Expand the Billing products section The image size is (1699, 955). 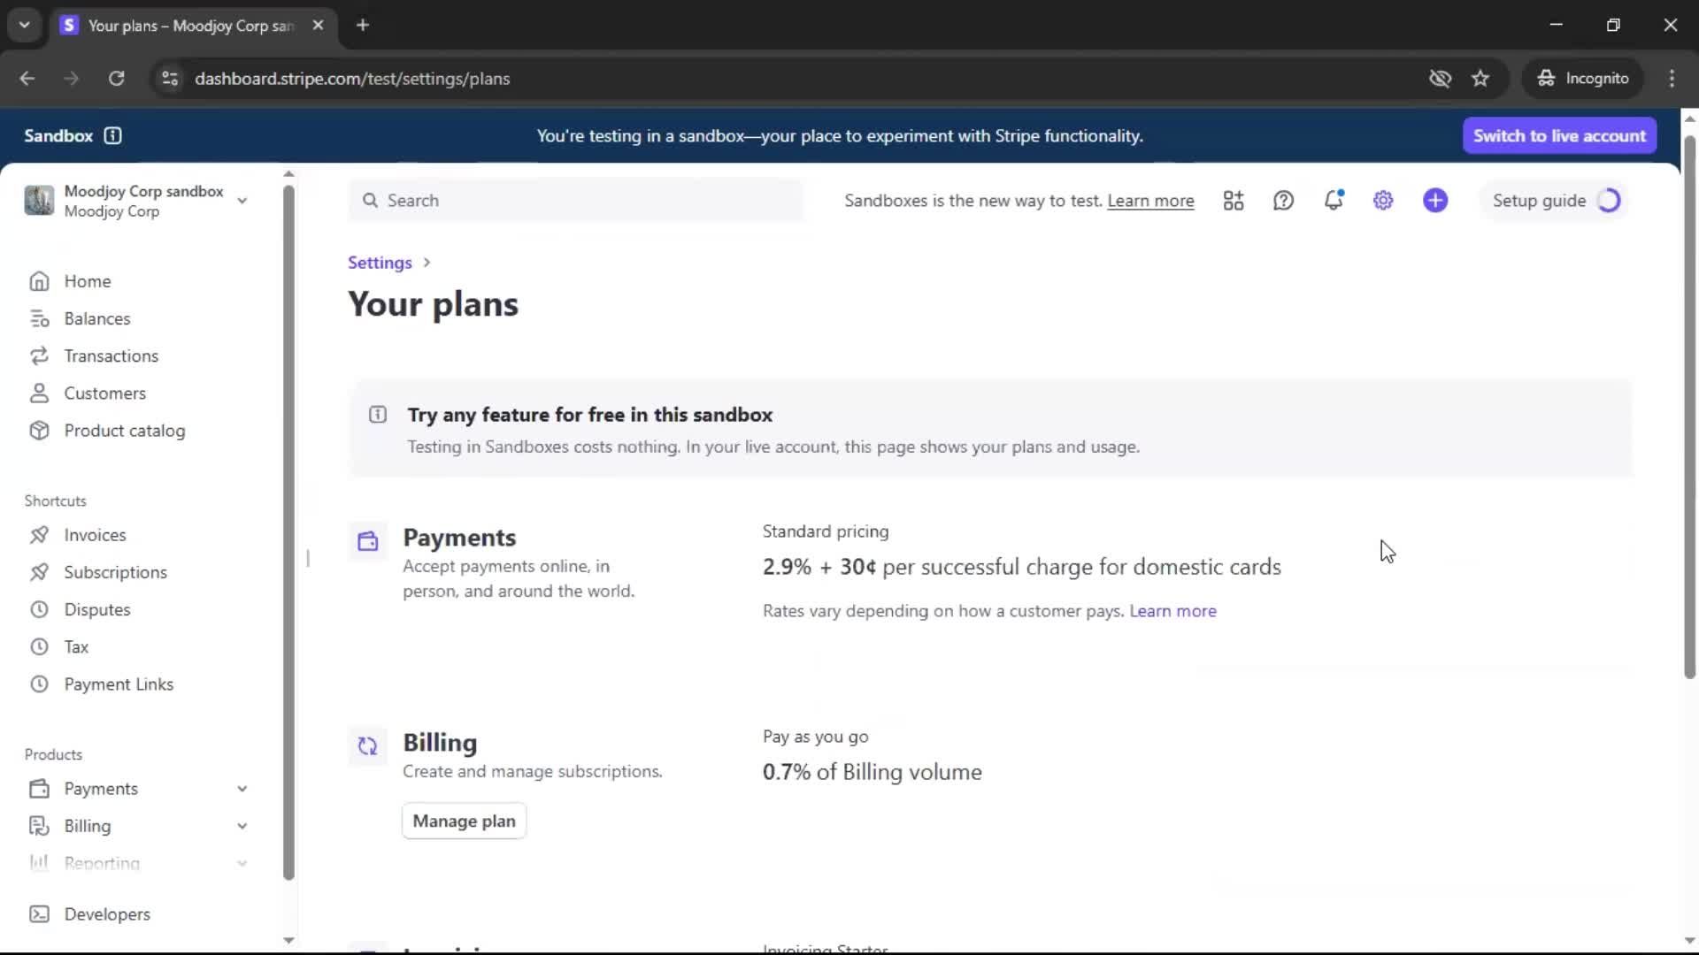coord(242,826)
